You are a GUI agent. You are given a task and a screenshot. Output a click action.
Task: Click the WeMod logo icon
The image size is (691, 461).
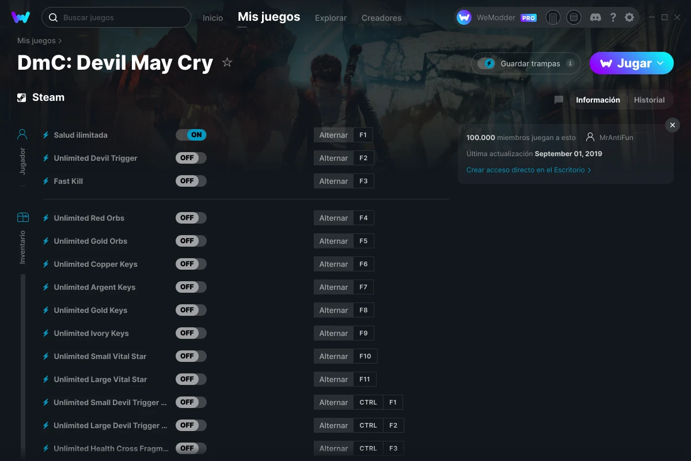(x=21, y=17)
